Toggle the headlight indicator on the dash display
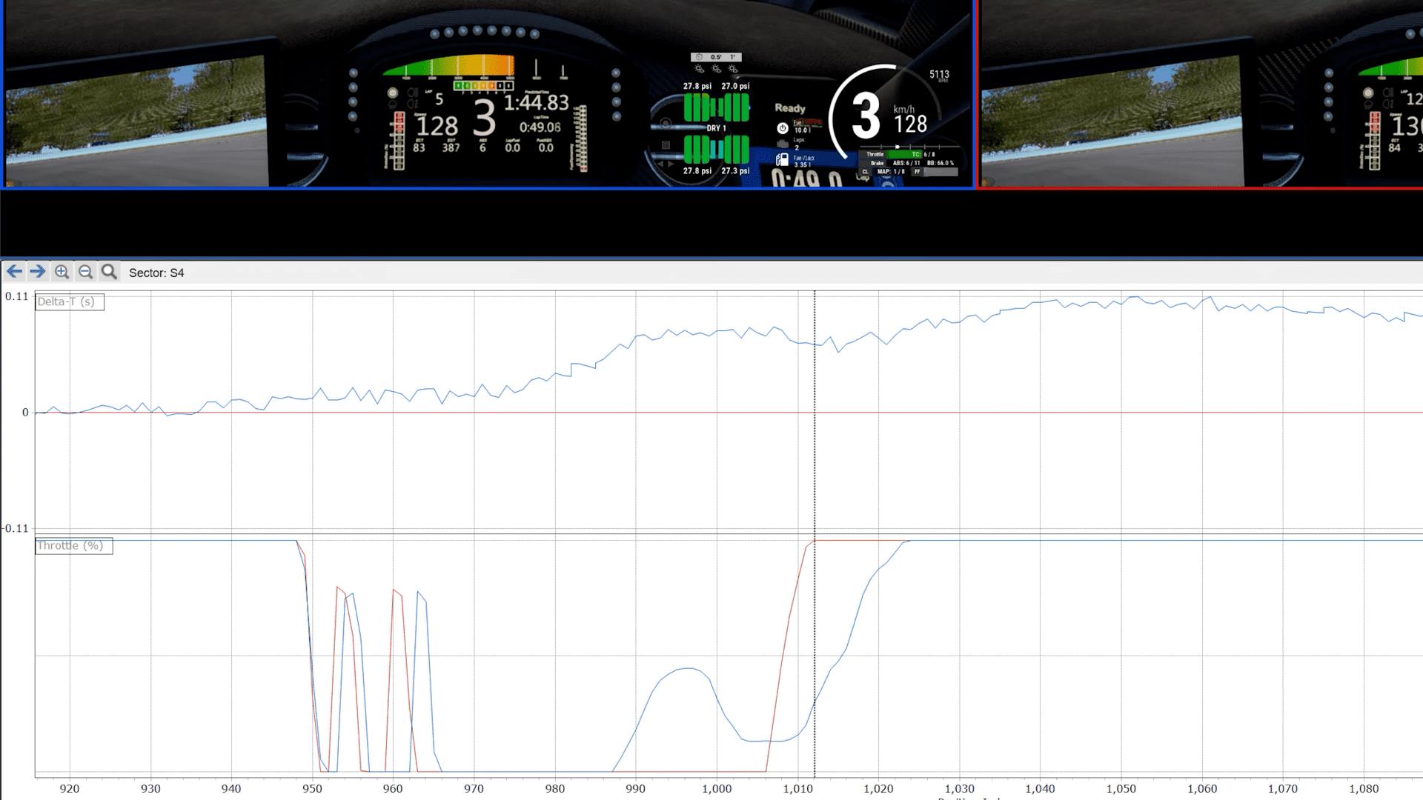 pos(411,93)
